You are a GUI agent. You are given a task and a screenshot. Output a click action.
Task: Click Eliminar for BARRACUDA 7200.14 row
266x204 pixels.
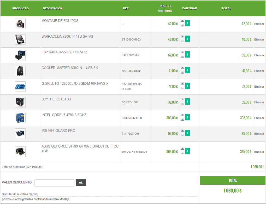point(259,39)
